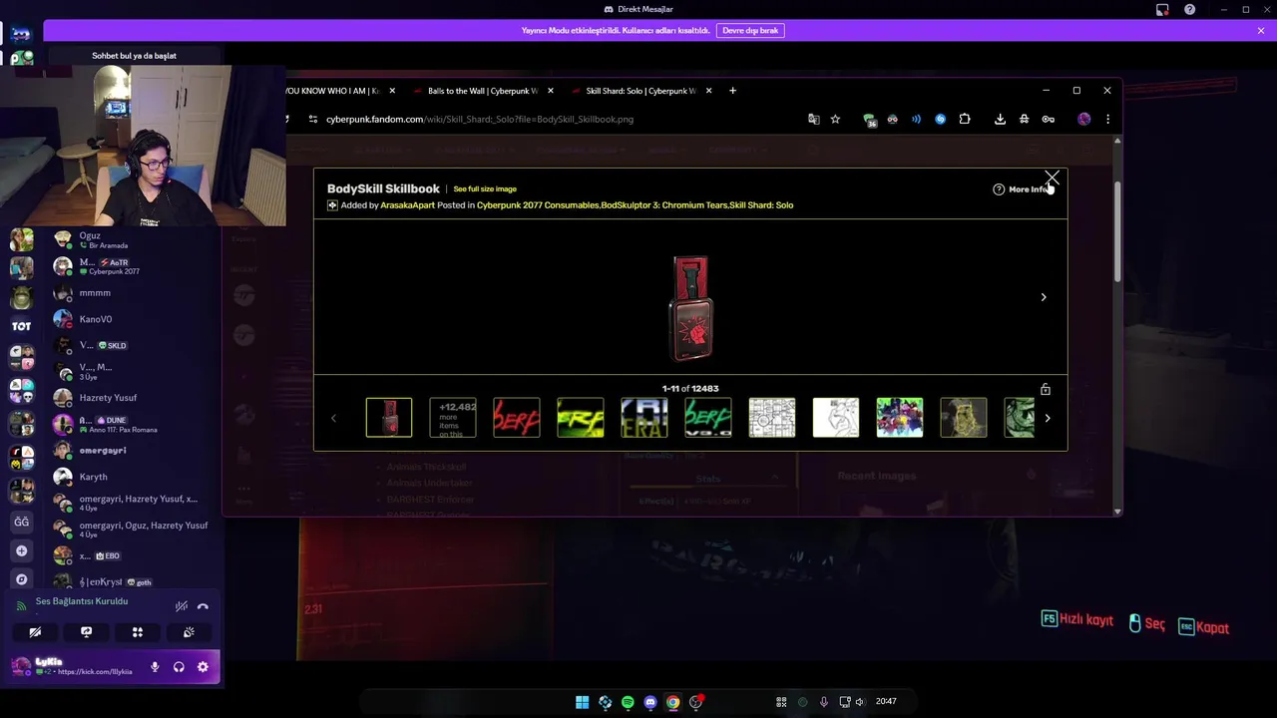Toggle Discord noise suppression icon
Viewport: 1277px width, 718px height.
coord(181,605)
